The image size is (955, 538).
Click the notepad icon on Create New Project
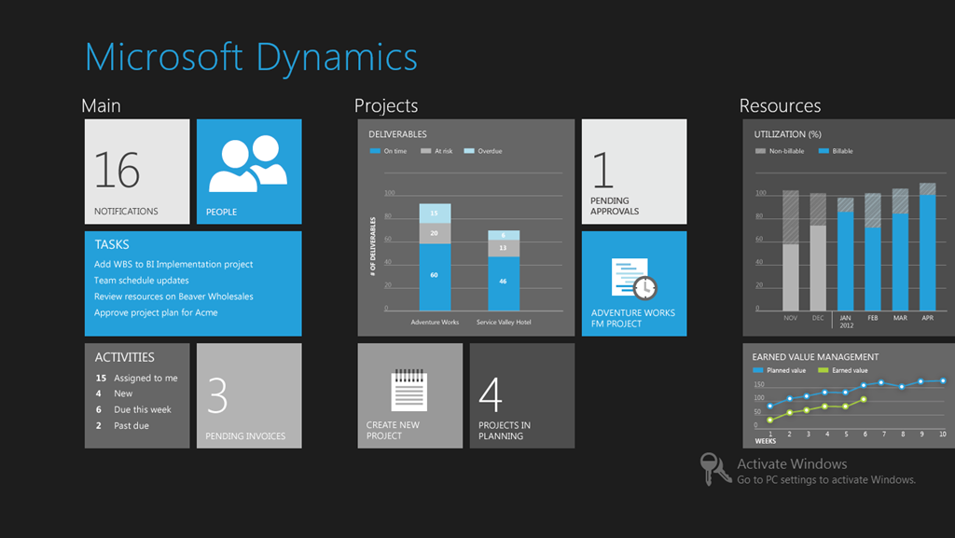coord(408,390)
